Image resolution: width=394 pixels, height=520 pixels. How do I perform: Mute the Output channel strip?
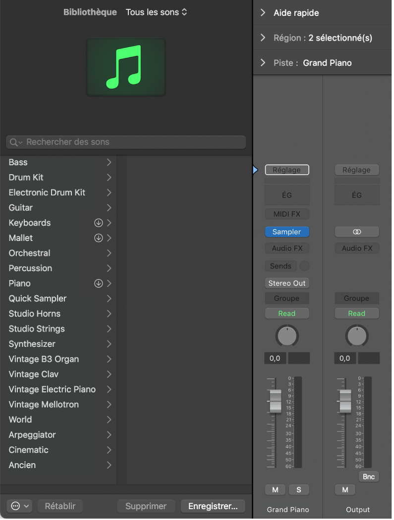tap(345, 490)
